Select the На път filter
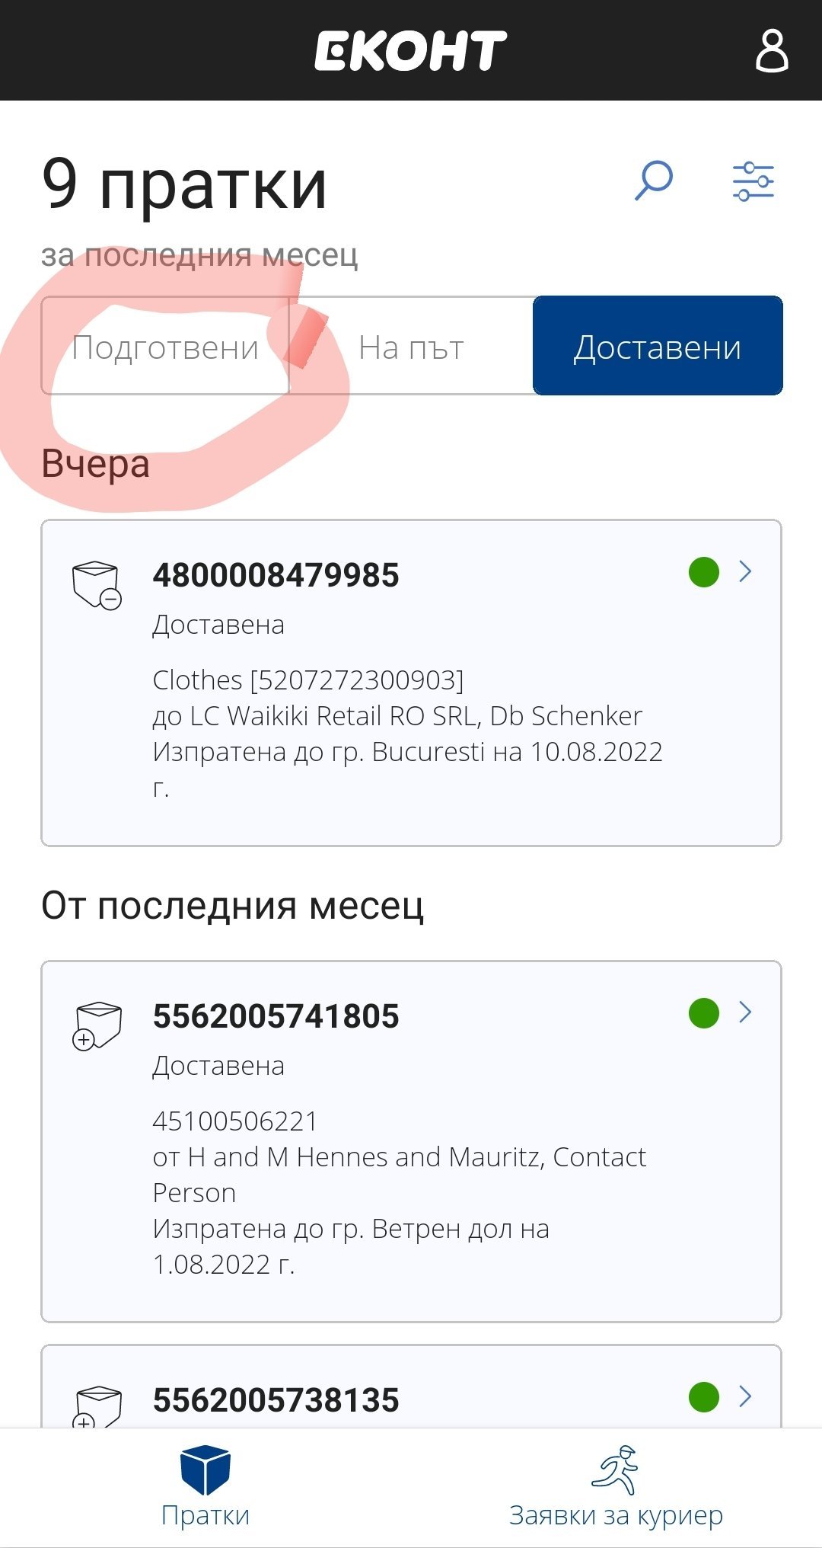 (x=411, y=347)
